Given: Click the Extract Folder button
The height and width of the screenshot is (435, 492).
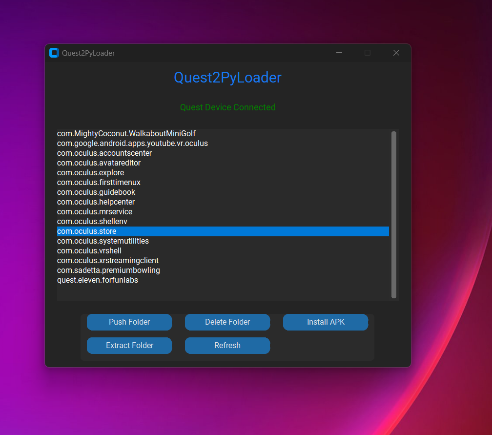Looking at the screenshot, I should tap(129, 346).
